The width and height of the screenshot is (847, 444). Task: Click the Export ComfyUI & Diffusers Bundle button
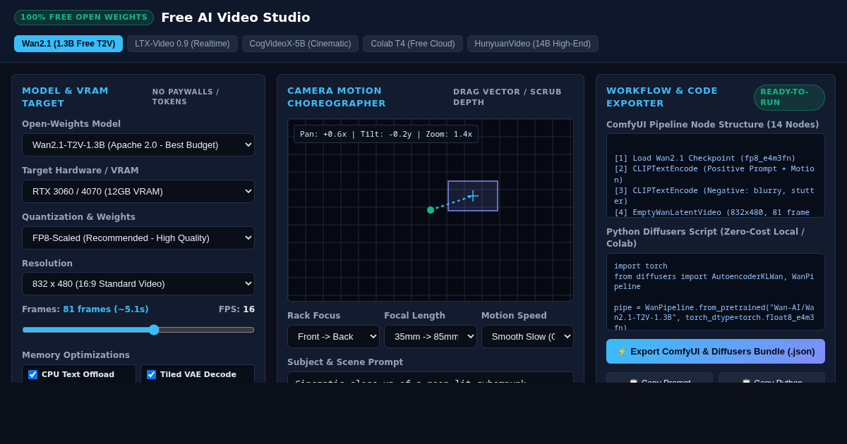[x=716, y=351]
